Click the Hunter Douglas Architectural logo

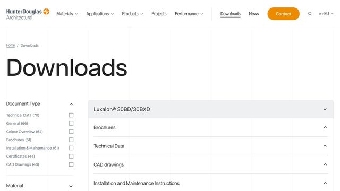tap(28, 14)
